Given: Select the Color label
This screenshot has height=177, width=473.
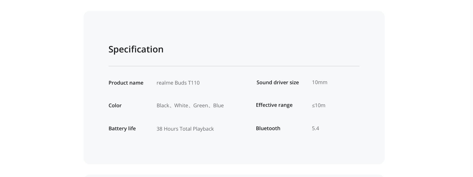Looking at the screenshot, I should [x=115, y=106].
